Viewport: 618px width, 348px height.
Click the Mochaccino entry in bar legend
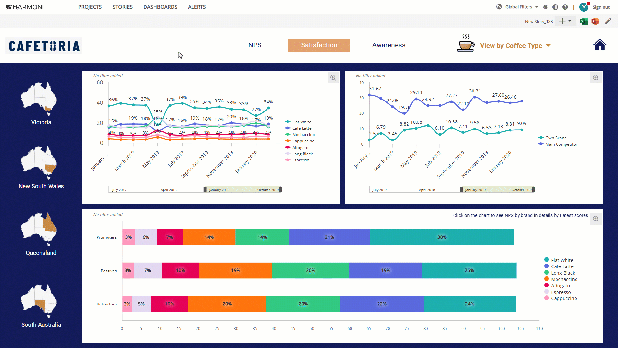point(561,279)
